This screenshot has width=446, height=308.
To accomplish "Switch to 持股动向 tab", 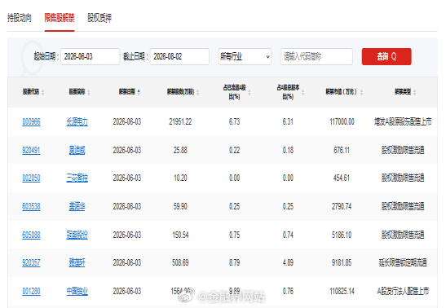I will point(20,18).
